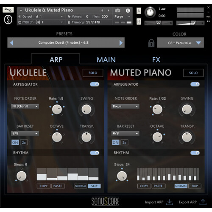Click the volume slider in header
Image resolution: width=212 pixels, height=212 pixels.
[x=190, y=23]
